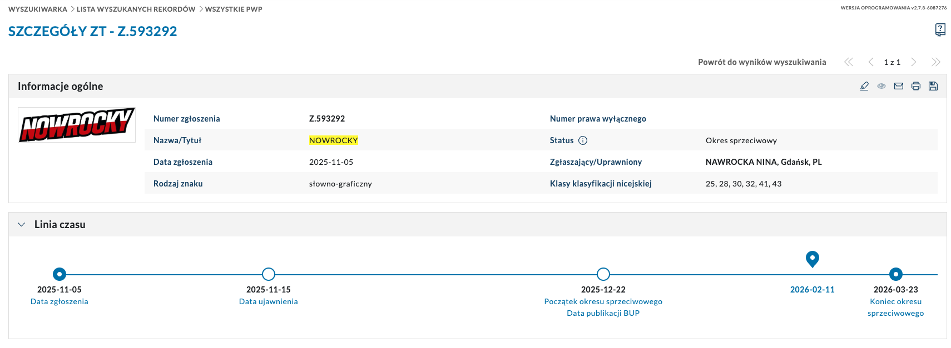The image size is (951, 348).
Task: Go to previous record arrow
Action: (871, 62)
